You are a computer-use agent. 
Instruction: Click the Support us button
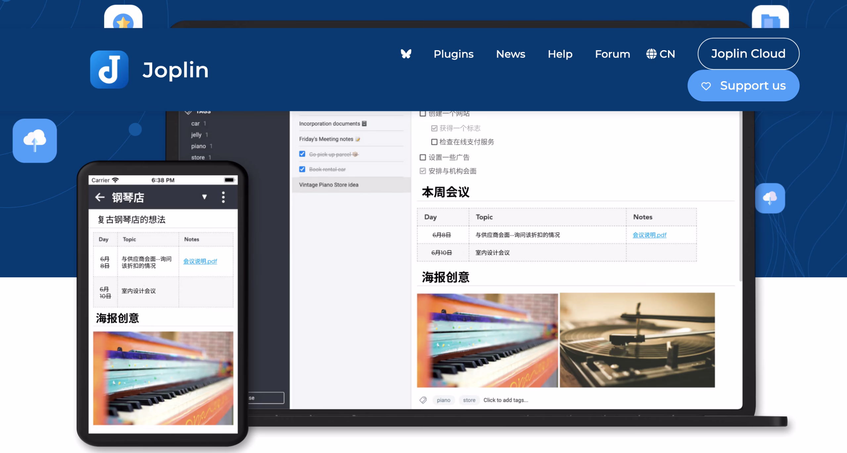tap(743, 86)
